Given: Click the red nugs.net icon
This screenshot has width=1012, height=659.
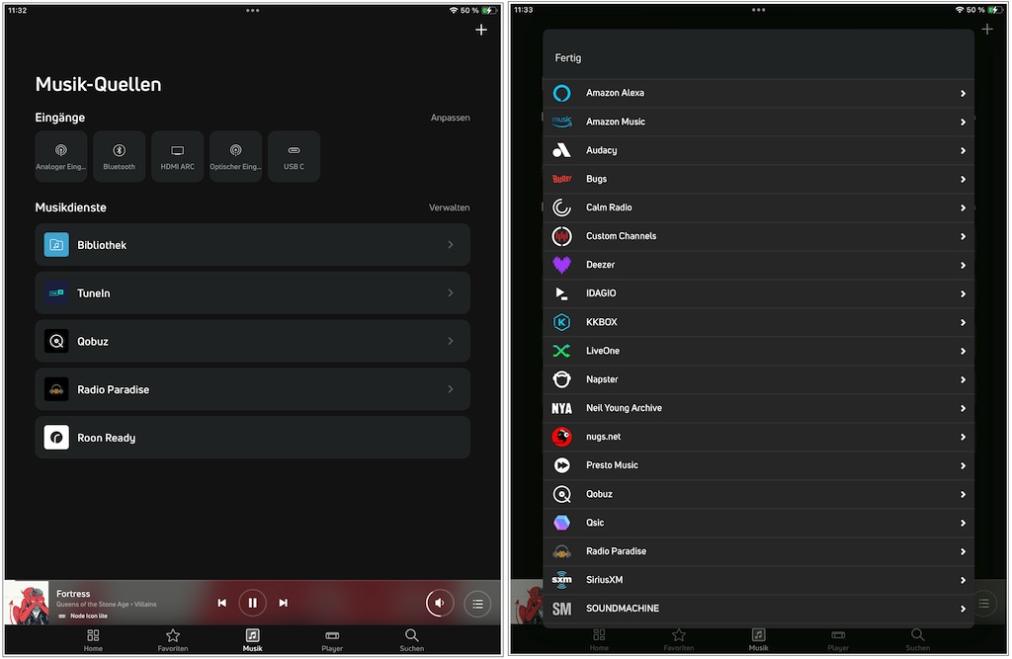Looking at the screenshot, I should tap(561, 437).
